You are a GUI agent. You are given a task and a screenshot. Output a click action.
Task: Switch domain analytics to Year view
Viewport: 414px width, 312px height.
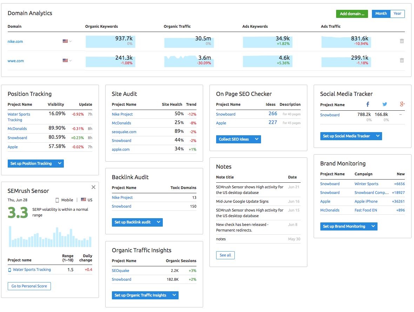[x=398, y=14]
